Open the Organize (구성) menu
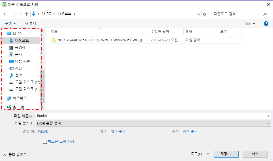The height and width of the screenshot is (161, 273). coord(10,23)
